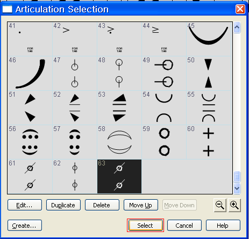The image size is (249, 239).
Task: Select articulation 41 staccato dot for tab
Action: coord(30,39)
